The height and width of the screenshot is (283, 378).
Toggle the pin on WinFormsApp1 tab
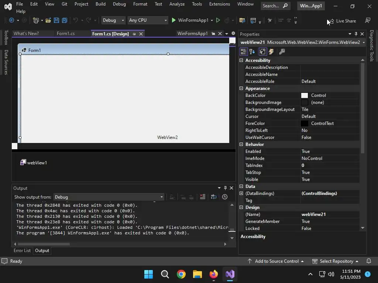point(213,34)
